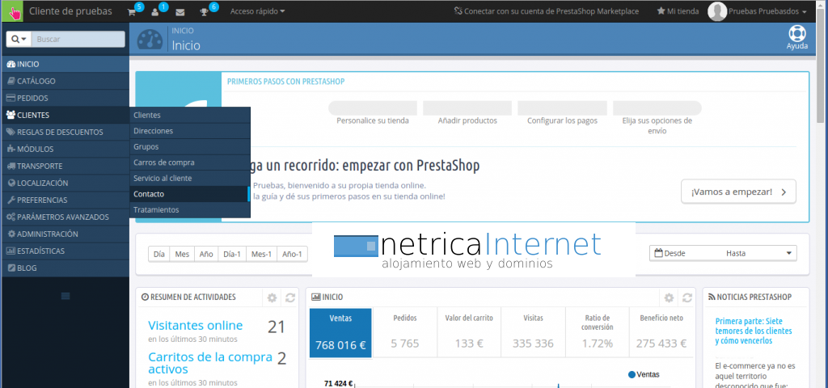The height and width of the screenshot is (388, 828).
Task: Select the Mes period button
Action: point(182,254)
